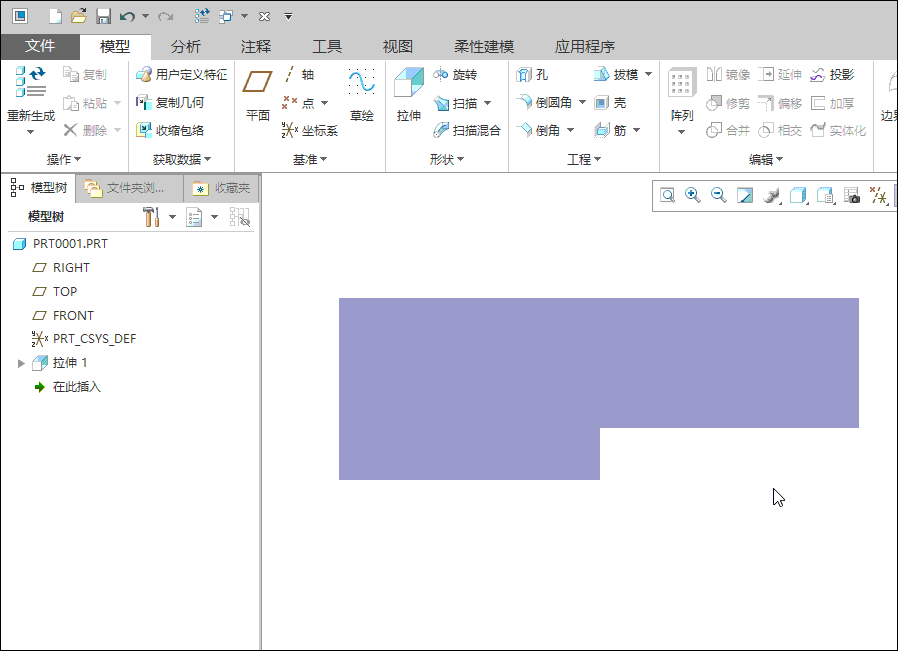Switch to the Annotate (注释) tab
Screen dimensions: 898x651
tap(256, 46)
